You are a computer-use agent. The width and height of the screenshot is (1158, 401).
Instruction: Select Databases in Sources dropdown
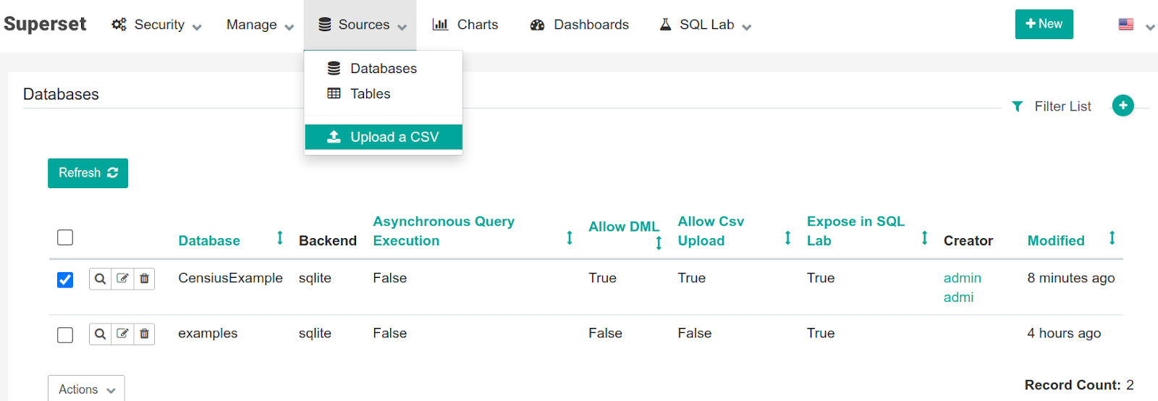click(384, 68)
